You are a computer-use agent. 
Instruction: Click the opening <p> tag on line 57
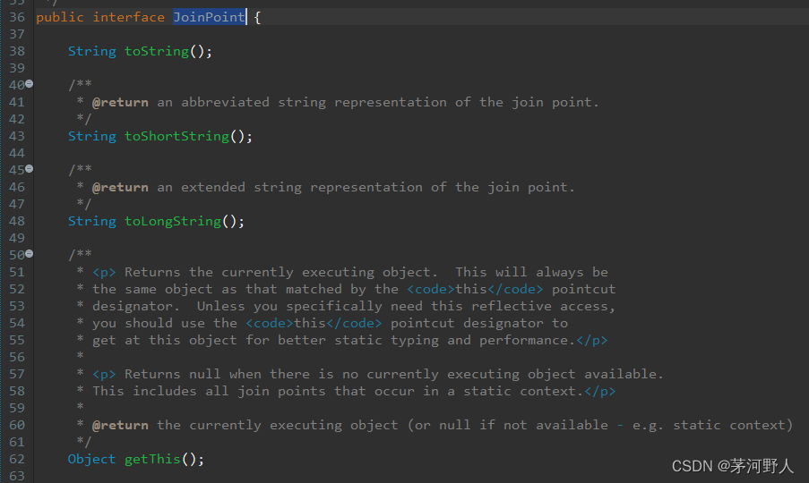pos(104,374)
